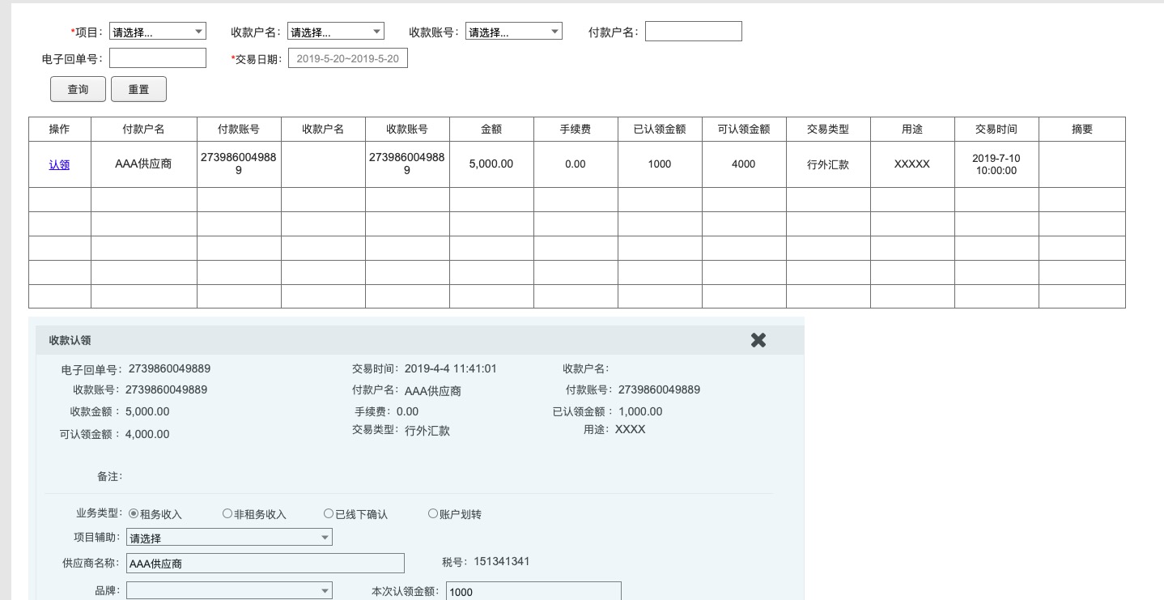Open the 项目辅助 dropdown
Image resolution: width=1164 pixels, height=600 pixels.
click(229, 538)
